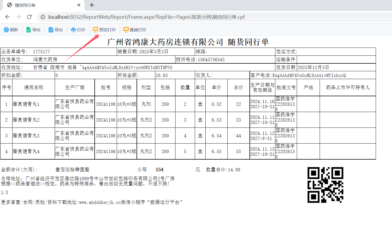Image resolution: width=392 pixels, height=227 pixels.
Task: Click the total price 22
Action: [239, 104]
